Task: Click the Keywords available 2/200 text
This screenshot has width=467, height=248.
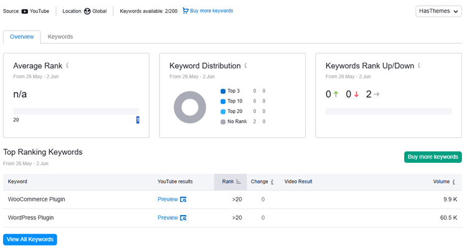Action: pyautogui.click(x=148, y=11)
